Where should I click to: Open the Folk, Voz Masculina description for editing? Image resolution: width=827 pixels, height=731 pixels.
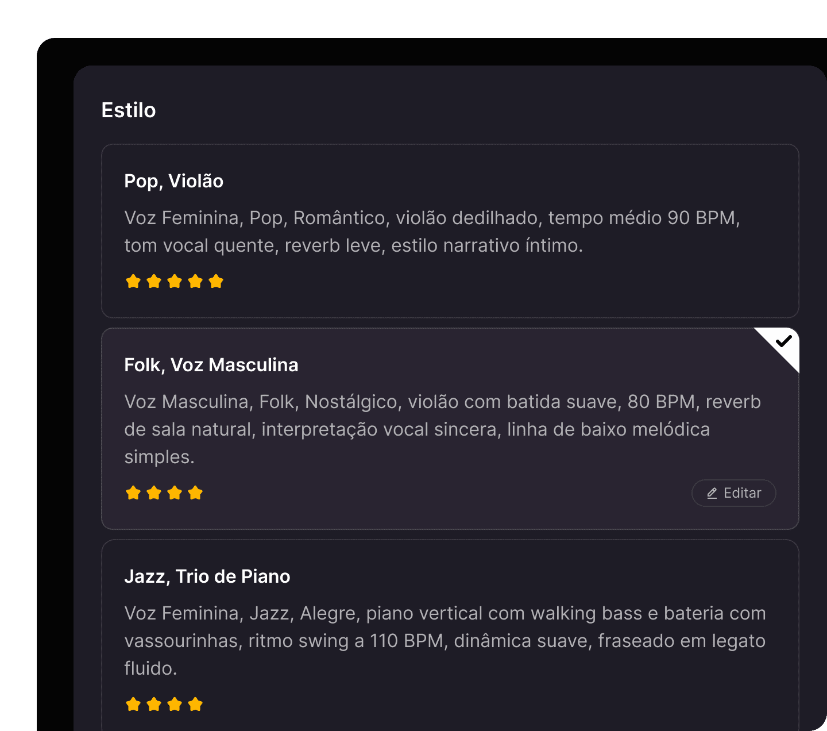733,493
